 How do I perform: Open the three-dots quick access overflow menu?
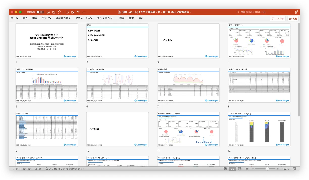[x=84, y=12]
